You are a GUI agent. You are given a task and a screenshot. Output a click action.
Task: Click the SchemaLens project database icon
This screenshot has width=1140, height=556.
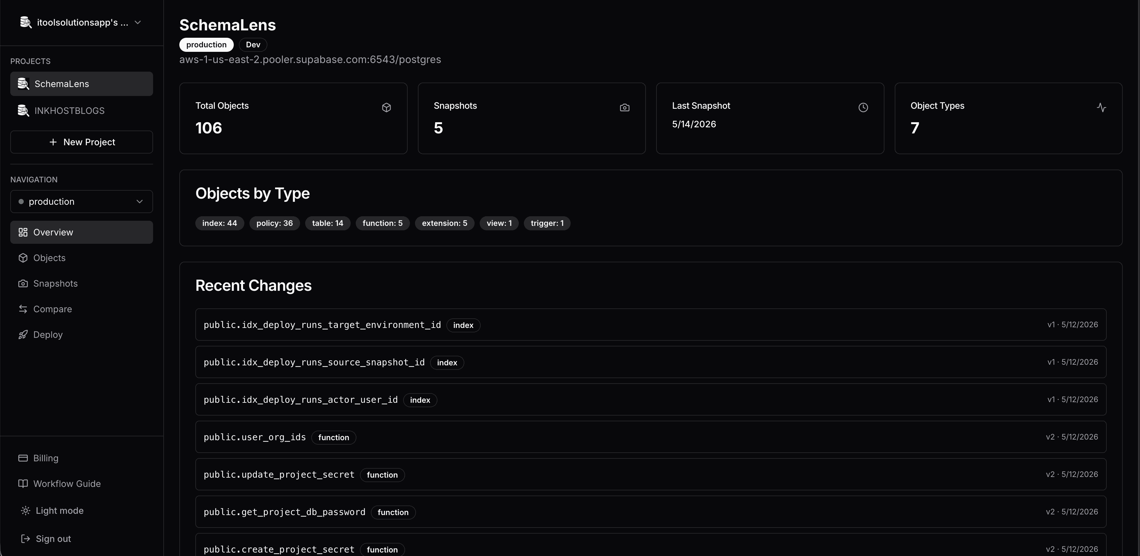pos(23,83)
